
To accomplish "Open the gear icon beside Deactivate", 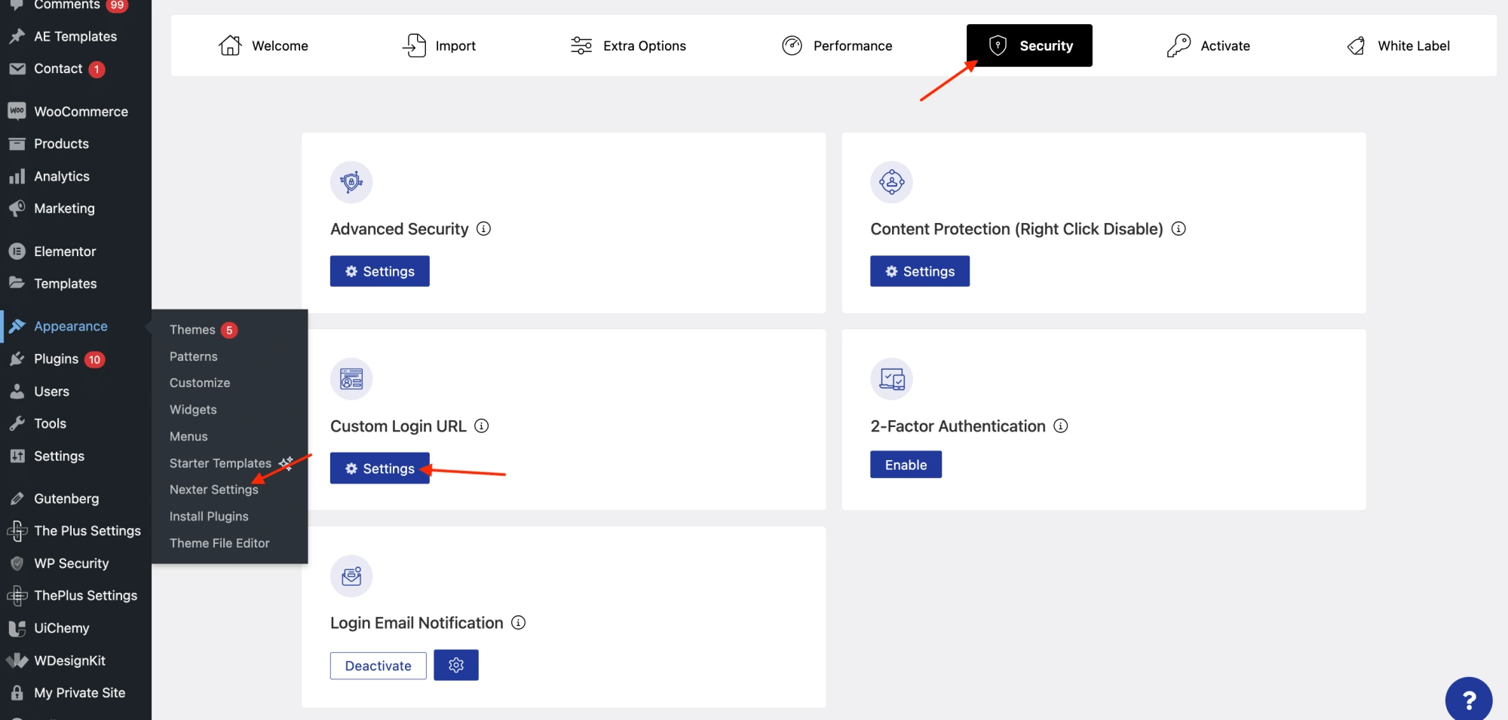I will coord(455,665).
